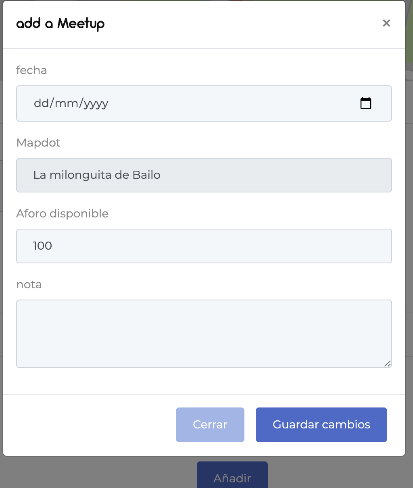Open the calendar picker icon in fecha
Image resolution: width=413 pixels, height=488 pixels.
pos(365,103)
